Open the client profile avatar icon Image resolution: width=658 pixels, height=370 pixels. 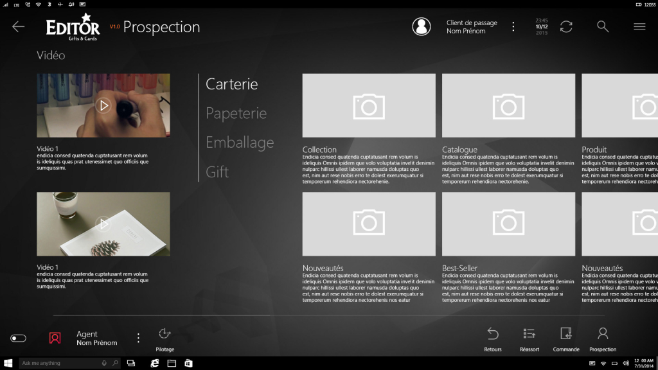pos(422,26)
